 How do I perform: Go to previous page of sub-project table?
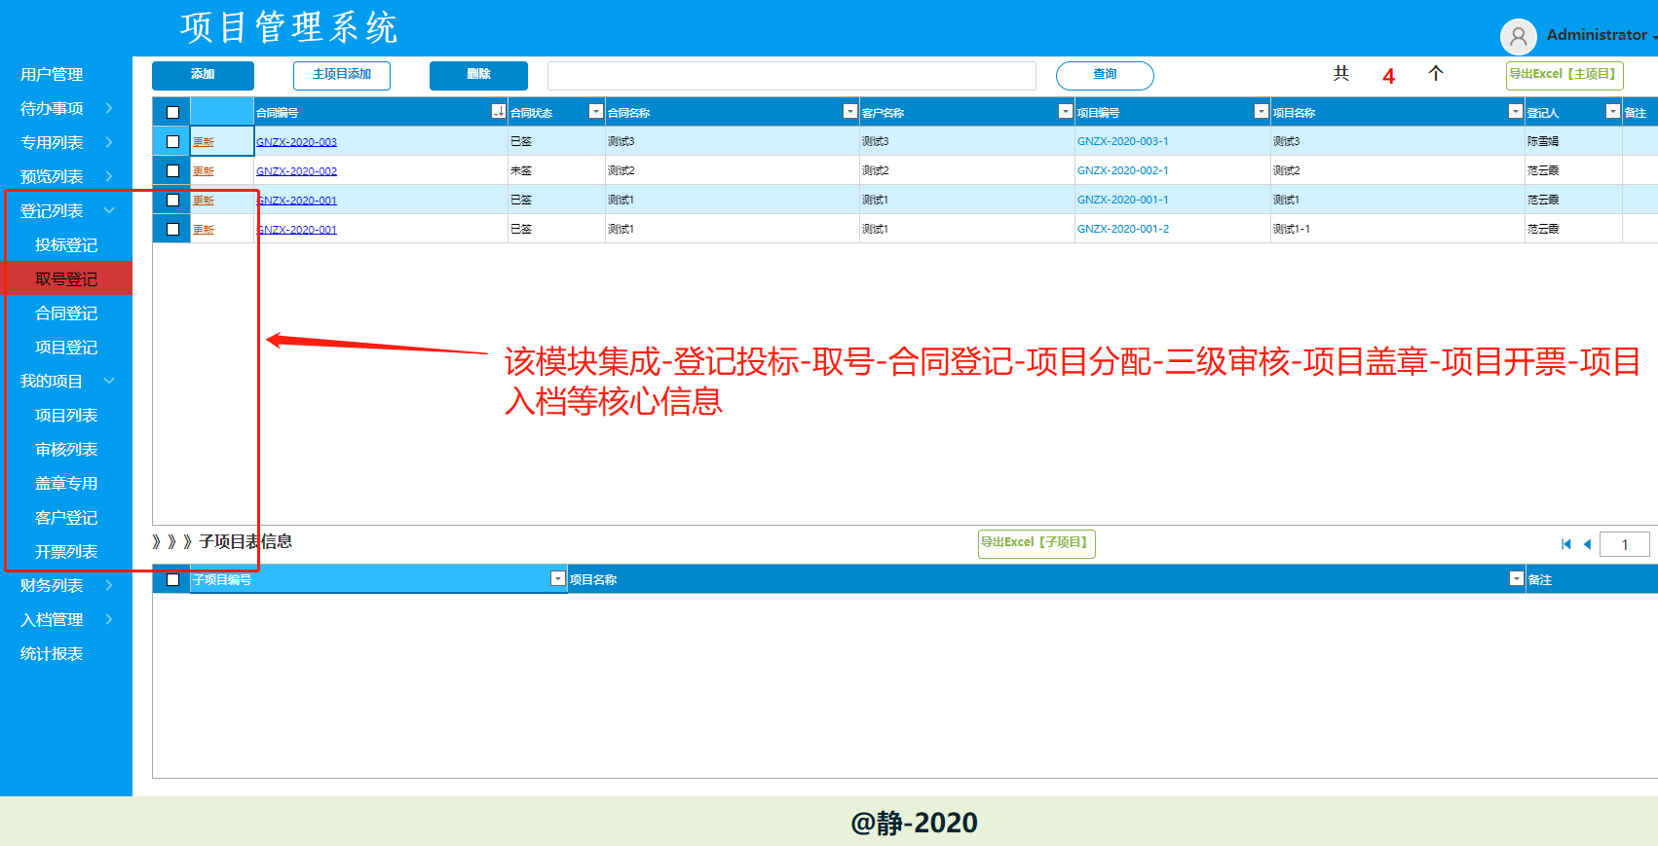tap(1588, 544)
